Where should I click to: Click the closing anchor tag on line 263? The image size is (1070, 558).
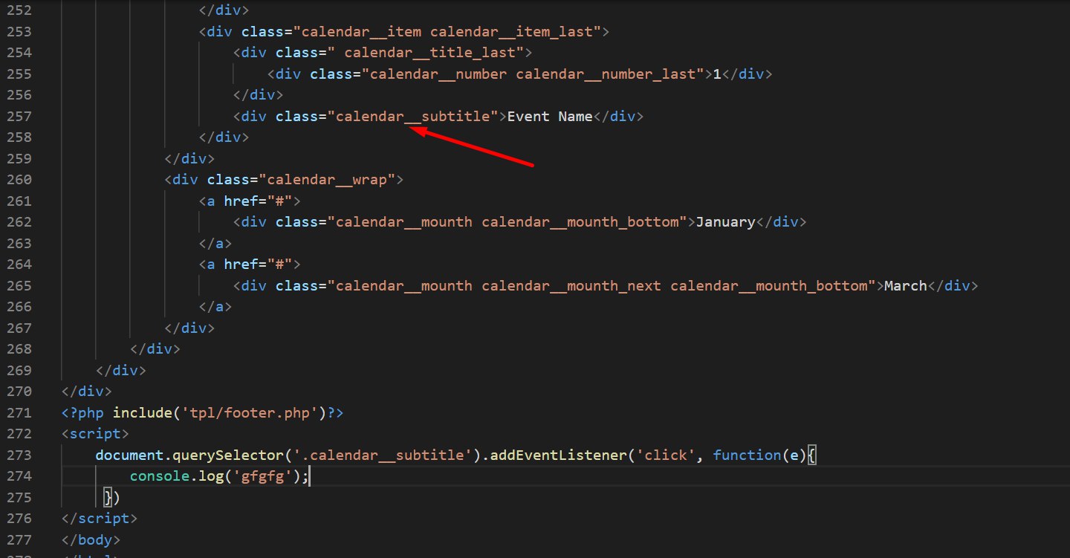(215, 243)
